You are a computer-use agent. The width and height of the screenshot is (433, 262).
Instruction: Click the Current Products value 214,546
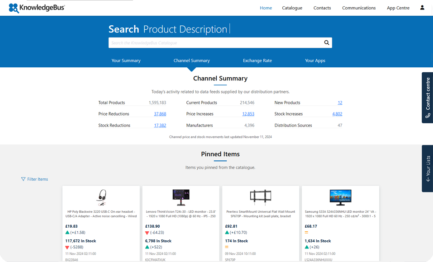247,103
